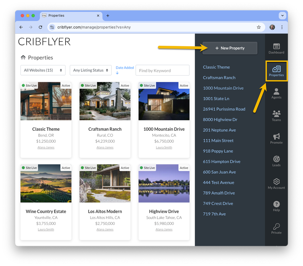This screenshot has height=266, width=303.
Task: Open the Craftsman Ranch property photo
Action: [x=105, y=101]
